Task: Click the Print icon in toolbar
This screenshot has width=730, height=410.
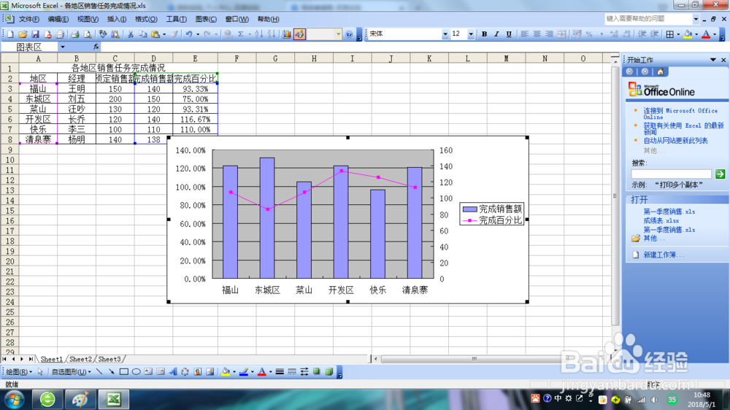Action: click(74, 34)
